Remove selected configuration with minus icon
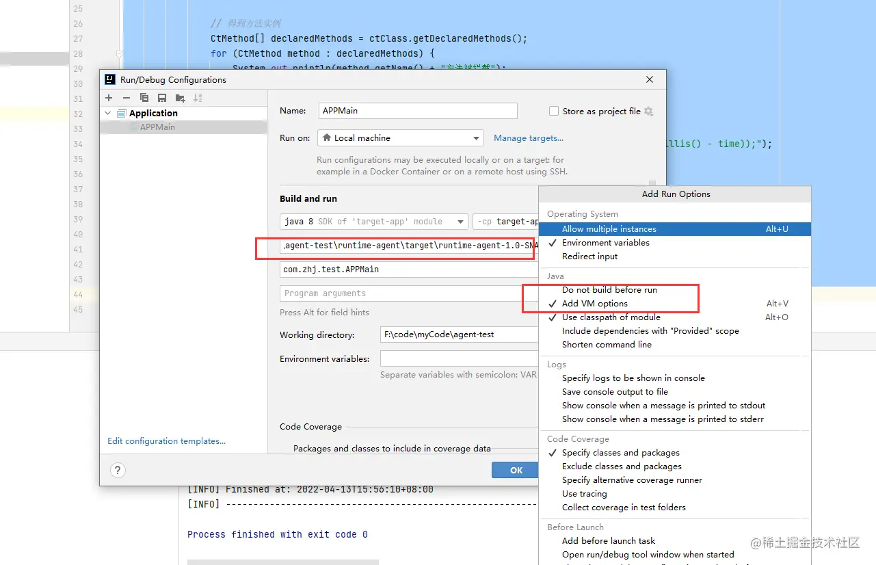The width and height of the screenshot is (876, 565). [x=127, y=98]
